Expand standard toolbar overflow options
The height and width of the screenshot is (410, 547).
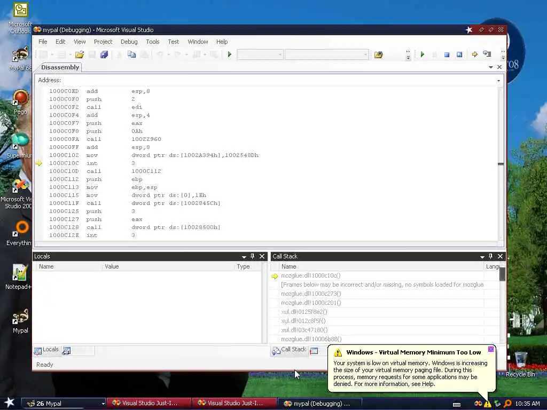(x=408, y=55)
